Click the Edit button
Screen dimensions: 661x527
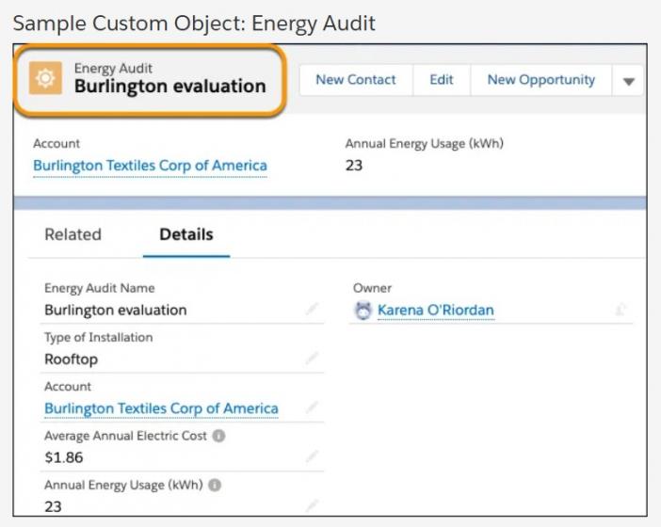tap(442, 80)
